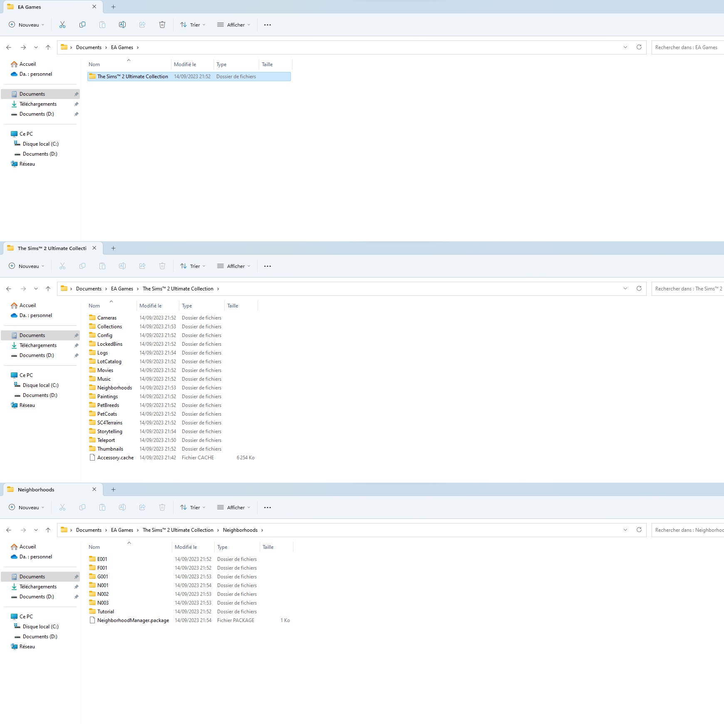Open Téléchargements in the EA Games window sidebar
724x724 pixels.
click(x=38, y=104)
